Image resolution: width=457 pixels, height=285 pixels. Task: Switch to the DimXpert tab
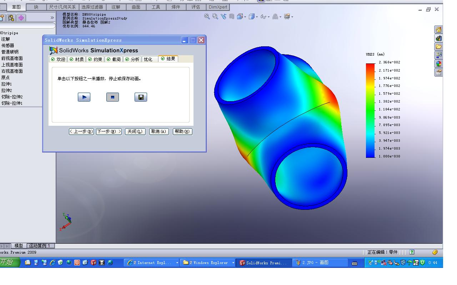click(x=218, y=7)
